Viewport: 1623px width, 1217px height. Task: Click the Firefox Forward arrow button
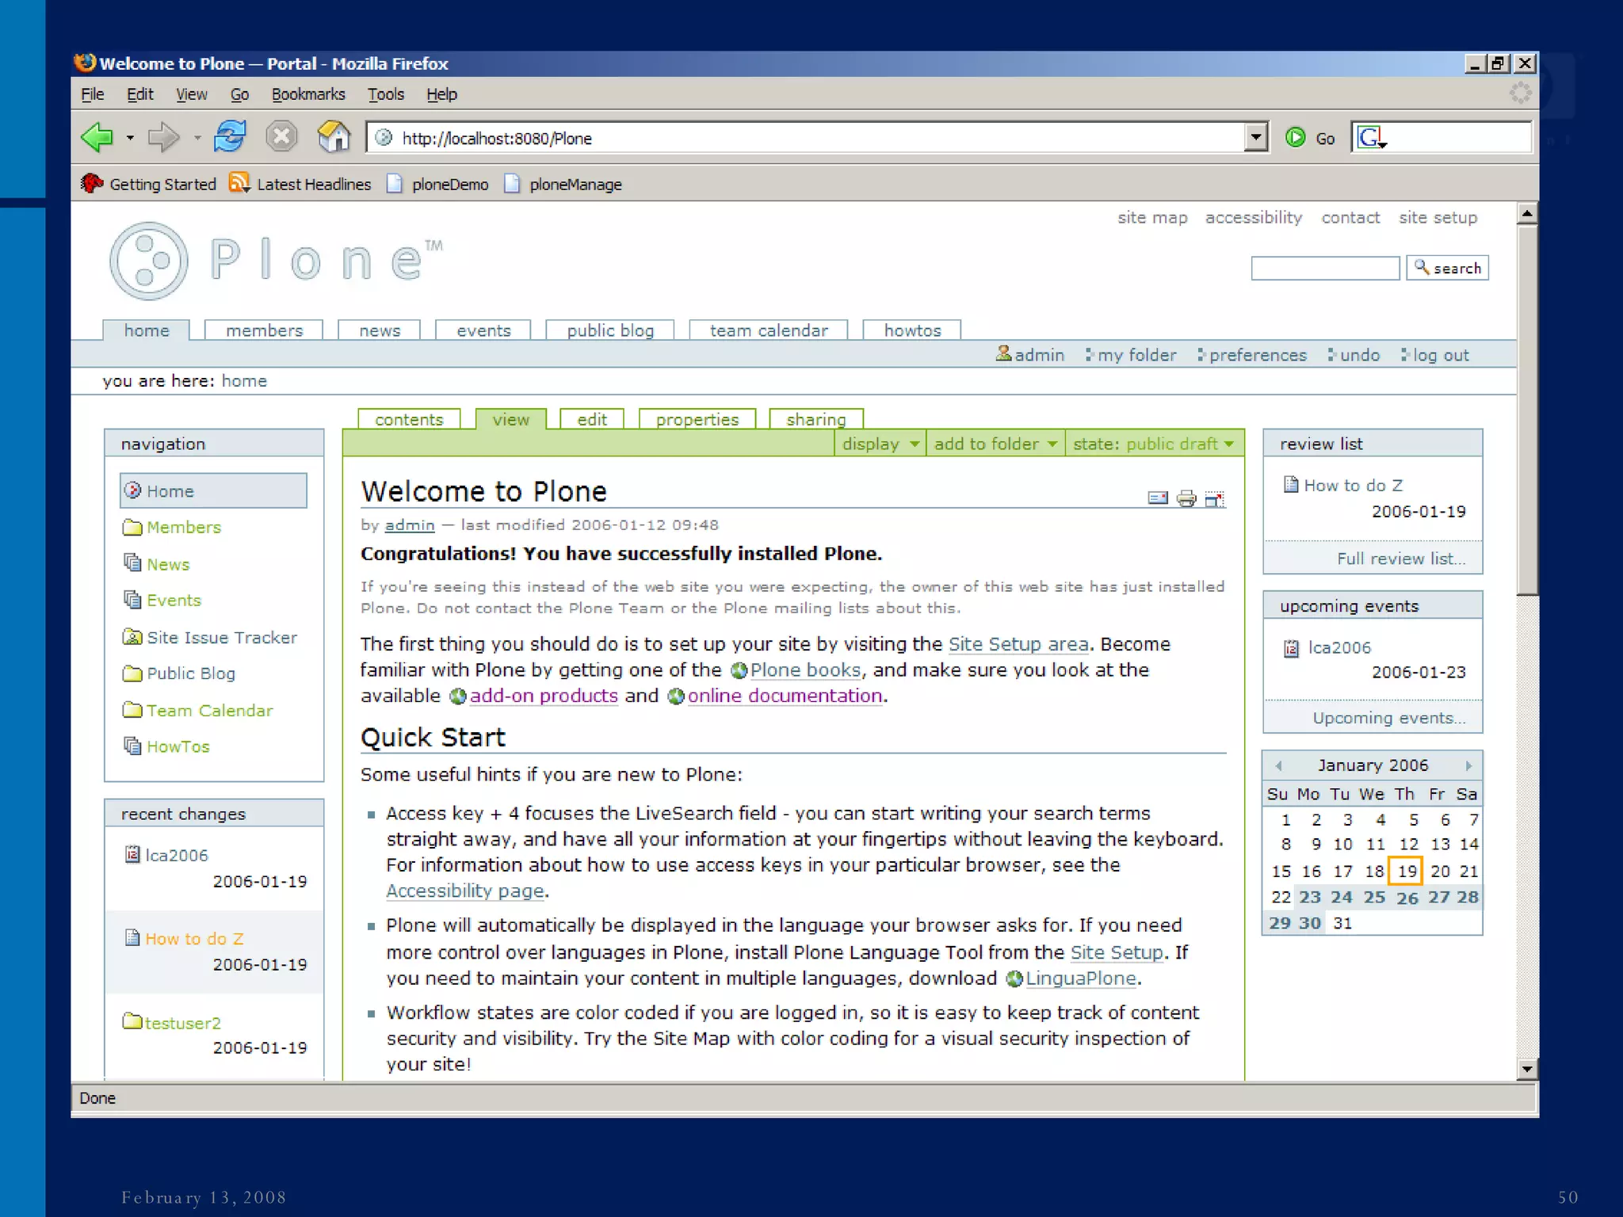pos(164,137)
